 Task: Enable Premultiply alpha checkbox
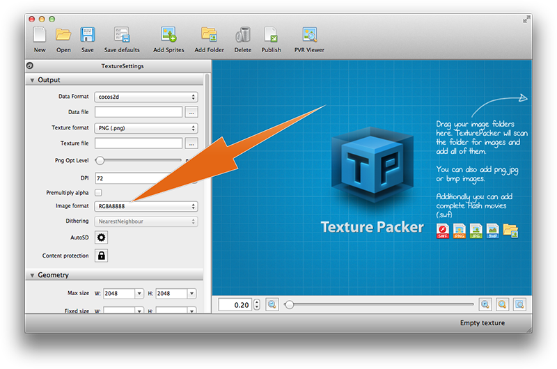click(98, 192)
